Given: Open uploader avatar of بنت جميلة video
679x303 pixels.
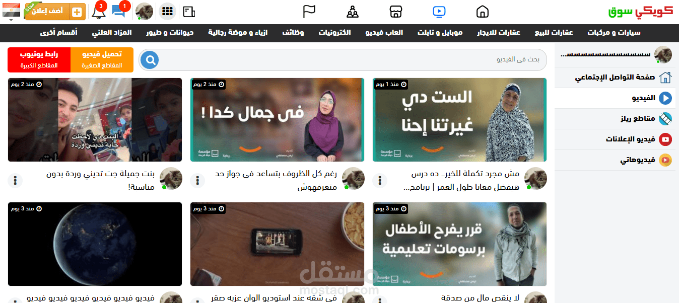Looking at the screenshot, I should [171, 178].
